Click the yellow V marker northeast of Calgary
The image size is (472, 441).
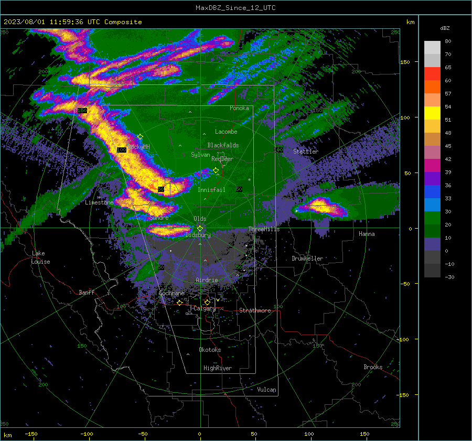pyautogui.click(x=218, y=300)
